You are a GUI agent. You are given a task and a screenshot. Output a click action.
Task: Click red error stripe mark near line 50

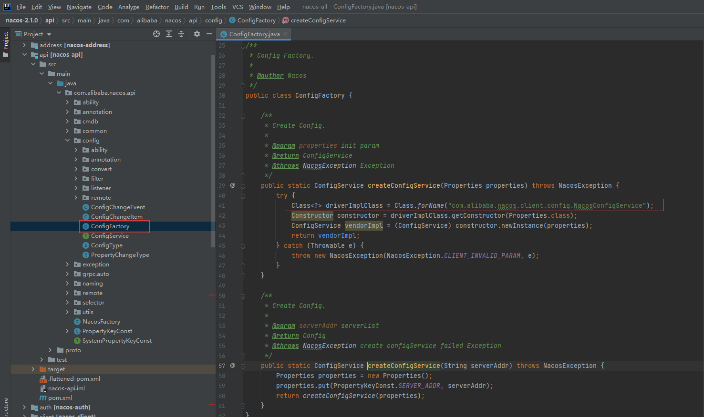[x=212, y=295]
